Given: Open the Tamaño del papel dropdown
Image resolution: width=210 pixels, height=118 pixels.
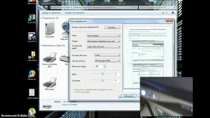Looking at the screenshot, I should pos(104,47).
